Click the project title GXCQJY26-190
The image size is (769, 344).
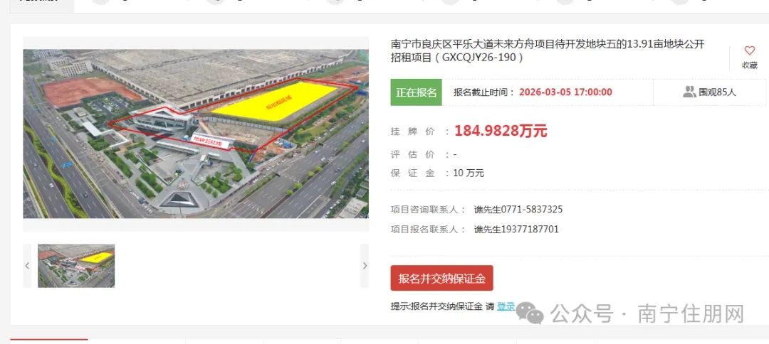[548, 51]
